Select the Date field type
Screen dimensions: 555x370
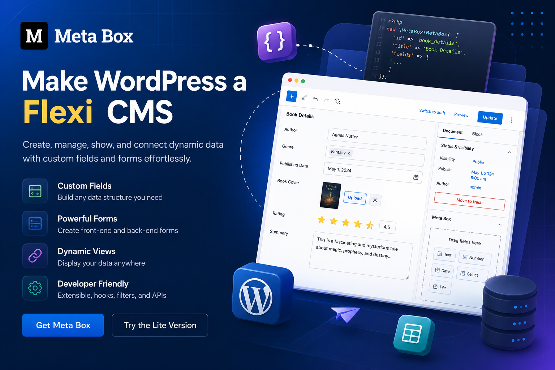pos(442,271)
